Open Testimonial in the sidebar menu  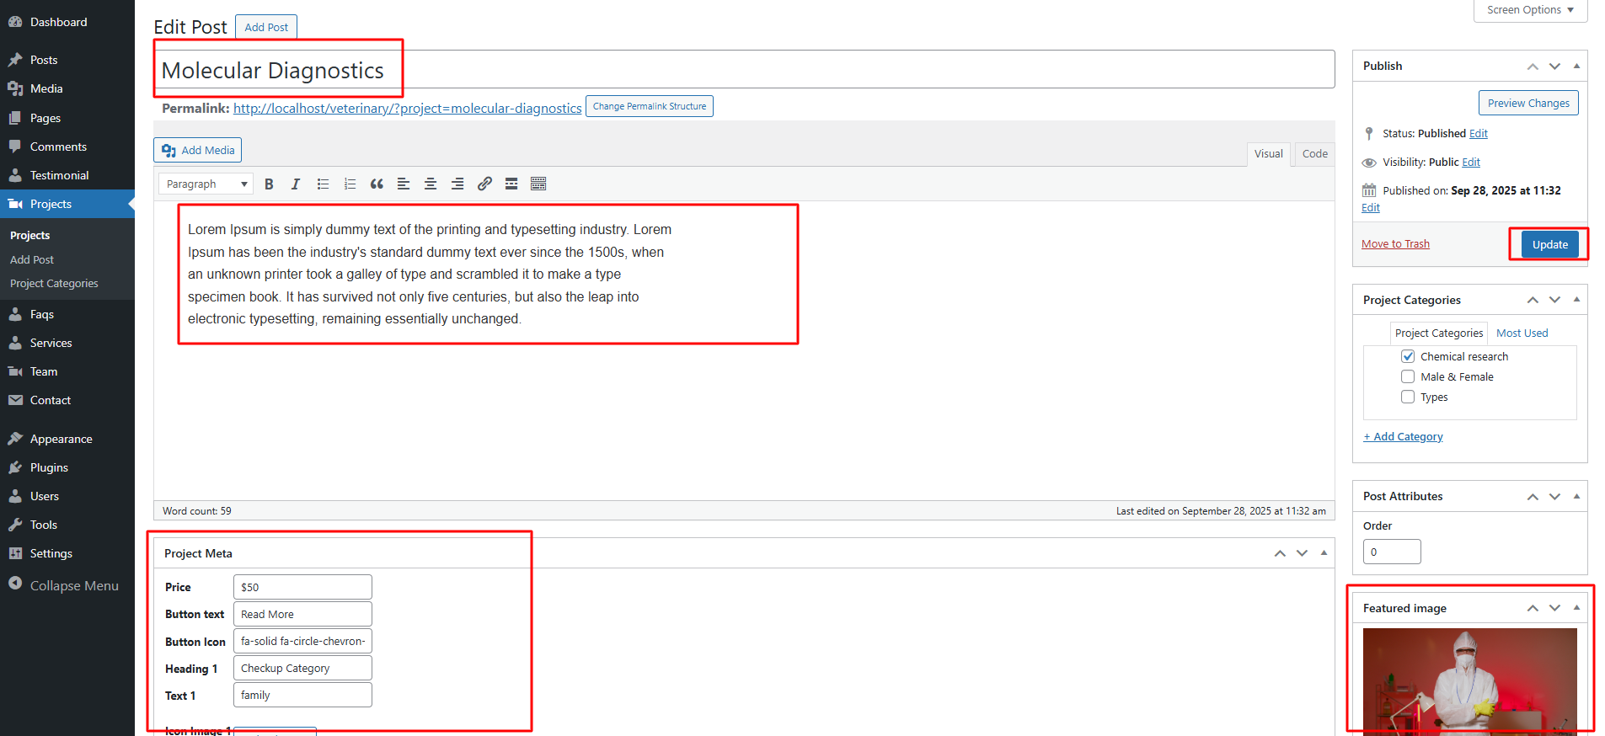[x=59, y=175]
